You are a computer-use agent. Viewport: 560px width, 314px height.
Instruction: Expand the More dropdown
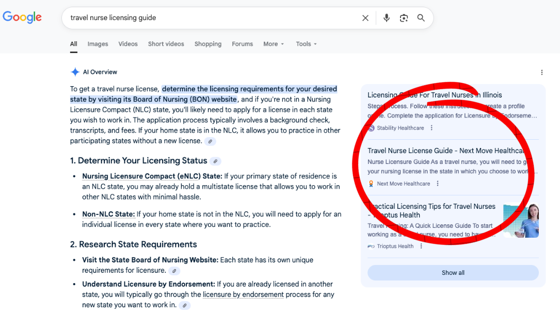tap(274, 44)
